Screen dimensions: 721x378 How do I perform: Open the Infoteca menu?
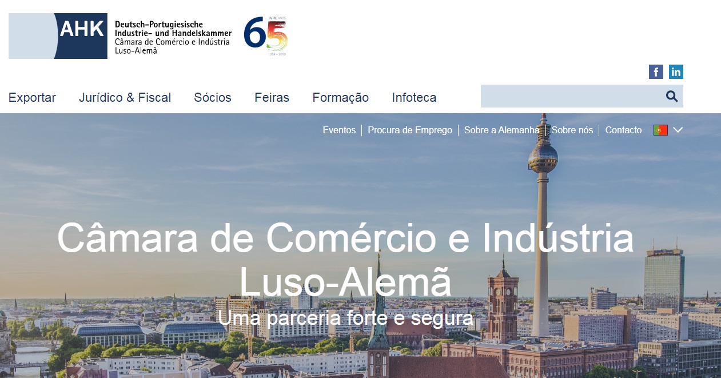(414, 98)
